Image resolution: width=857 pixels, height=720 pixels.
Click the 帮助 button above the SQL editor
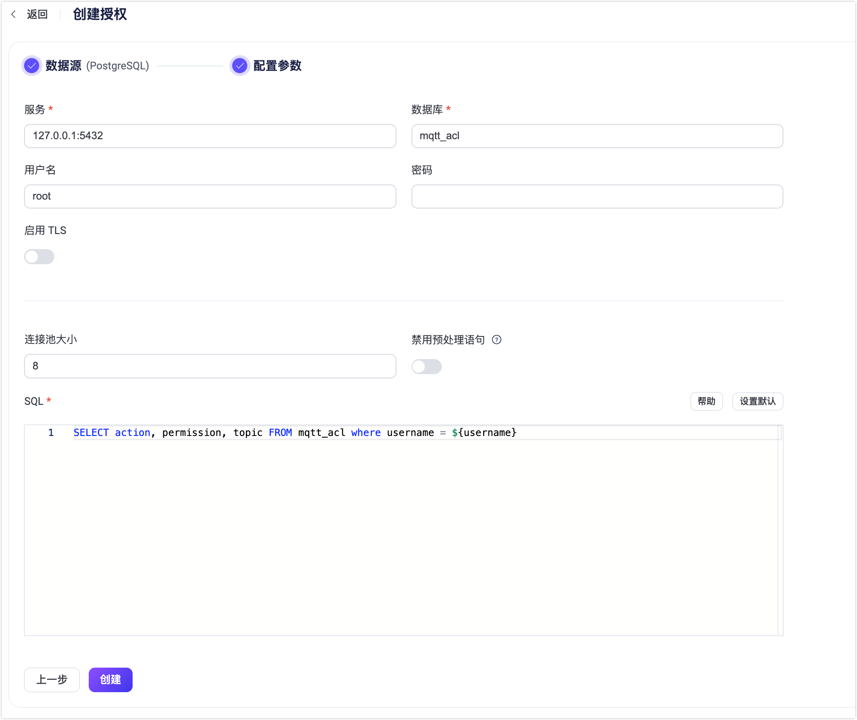coord(706,401)
